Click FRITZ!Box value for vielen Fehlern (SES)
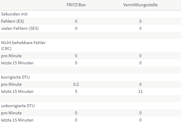Image resolution: width=181 pixels, height=123 pixels. 76,28
